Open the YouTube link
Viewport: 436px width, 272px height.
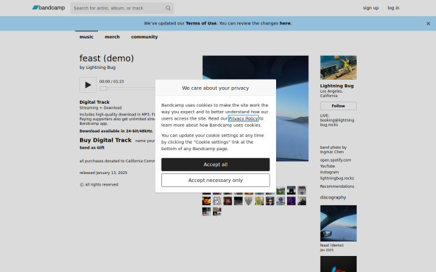tap(327, 166)
